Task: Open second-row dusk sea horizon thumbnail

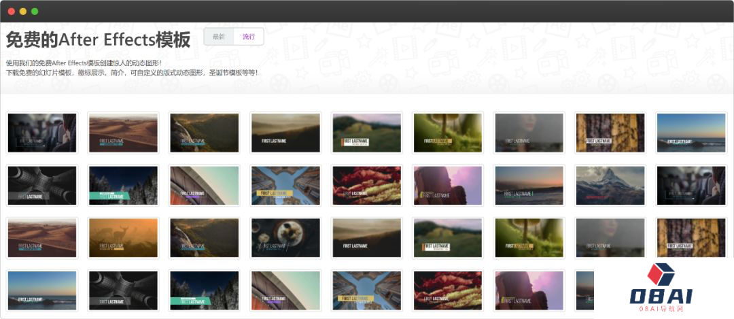Action: [529, 186]
